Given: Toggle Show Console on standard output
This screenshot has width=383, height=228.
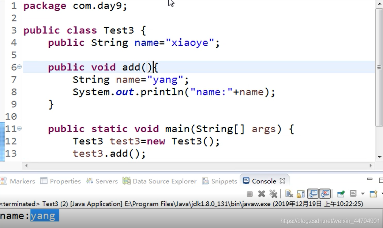Looking at the screenshot, I should click(313, 194).
